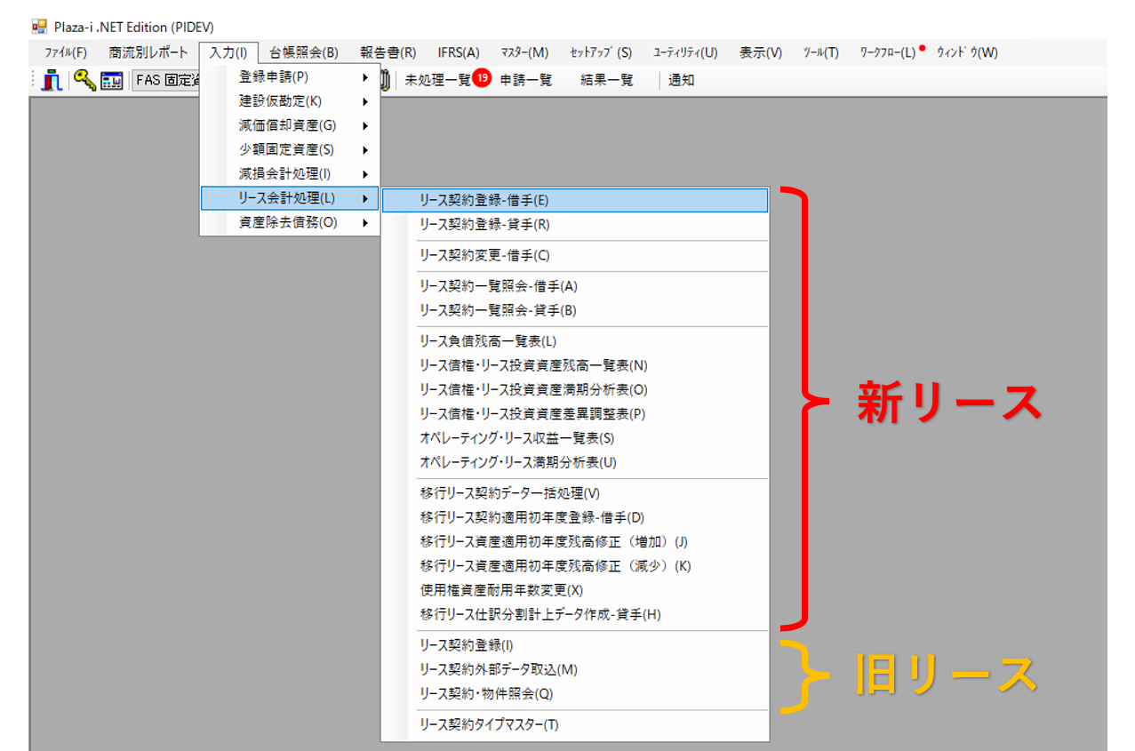Expand 減価償却資産(G) submenu
1135x751 pixels.
(290, 125)
